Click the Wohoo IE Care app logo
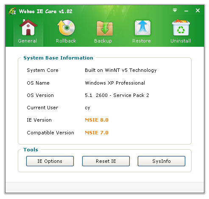209x199 pixels. tap(12, 11)
